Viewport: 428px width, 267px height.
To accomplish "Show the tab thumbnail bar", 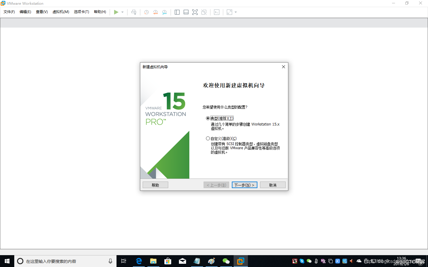I will pos(186,12).
